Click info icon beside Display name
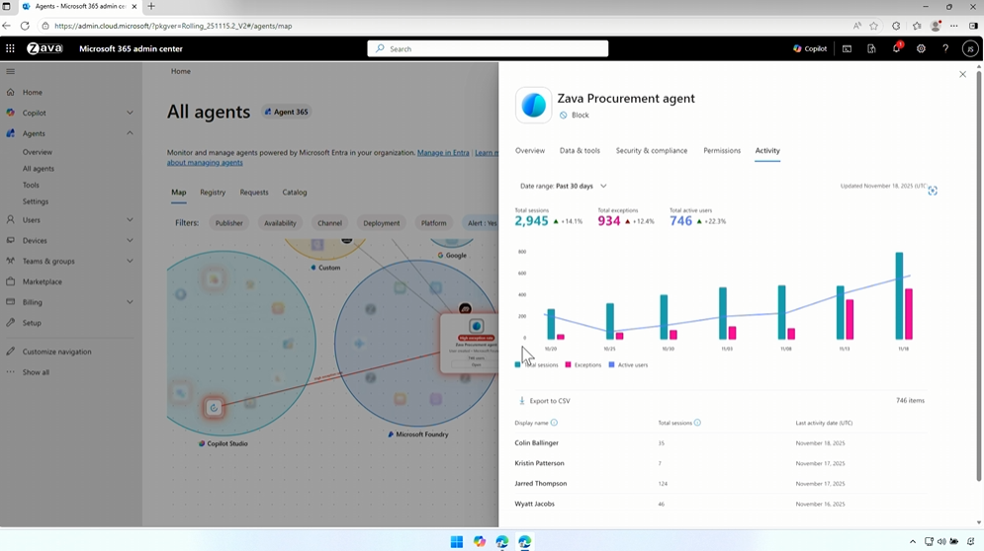This screenshot has height=551, width=984. coord(554,423)
